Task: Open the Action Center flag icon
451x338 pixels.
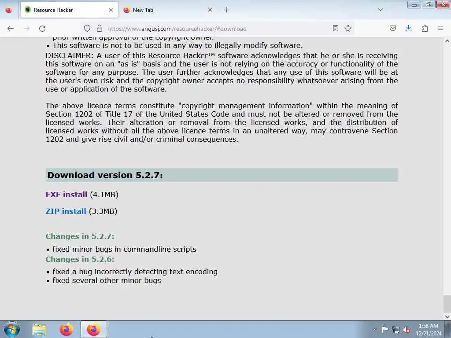Action: coord(384,330)
